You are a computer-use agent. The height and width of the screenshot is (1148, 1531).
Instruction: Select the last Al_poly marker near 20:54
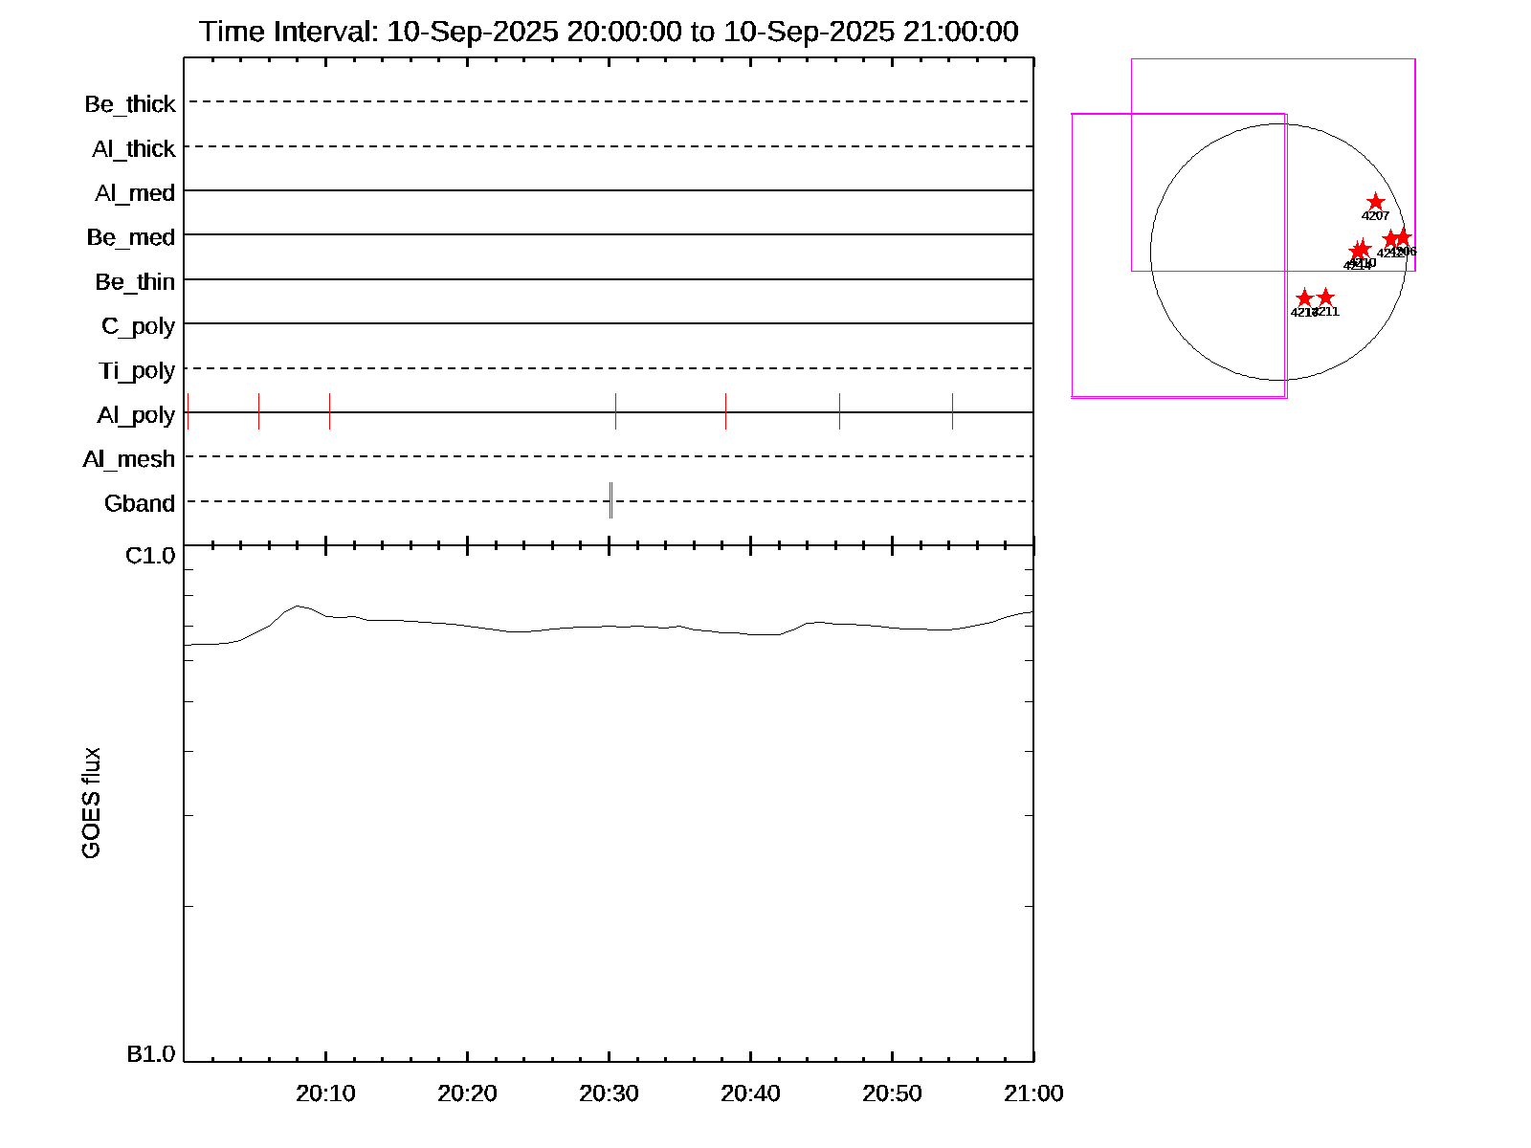coord(952,411)
